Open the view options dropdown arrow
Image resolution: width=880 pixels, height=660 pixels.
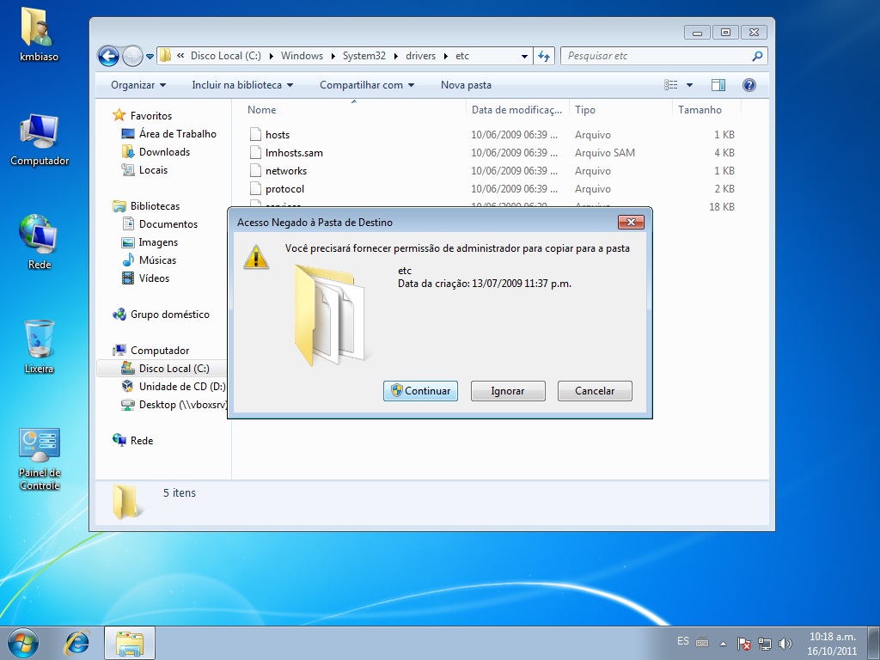point(690,85)
